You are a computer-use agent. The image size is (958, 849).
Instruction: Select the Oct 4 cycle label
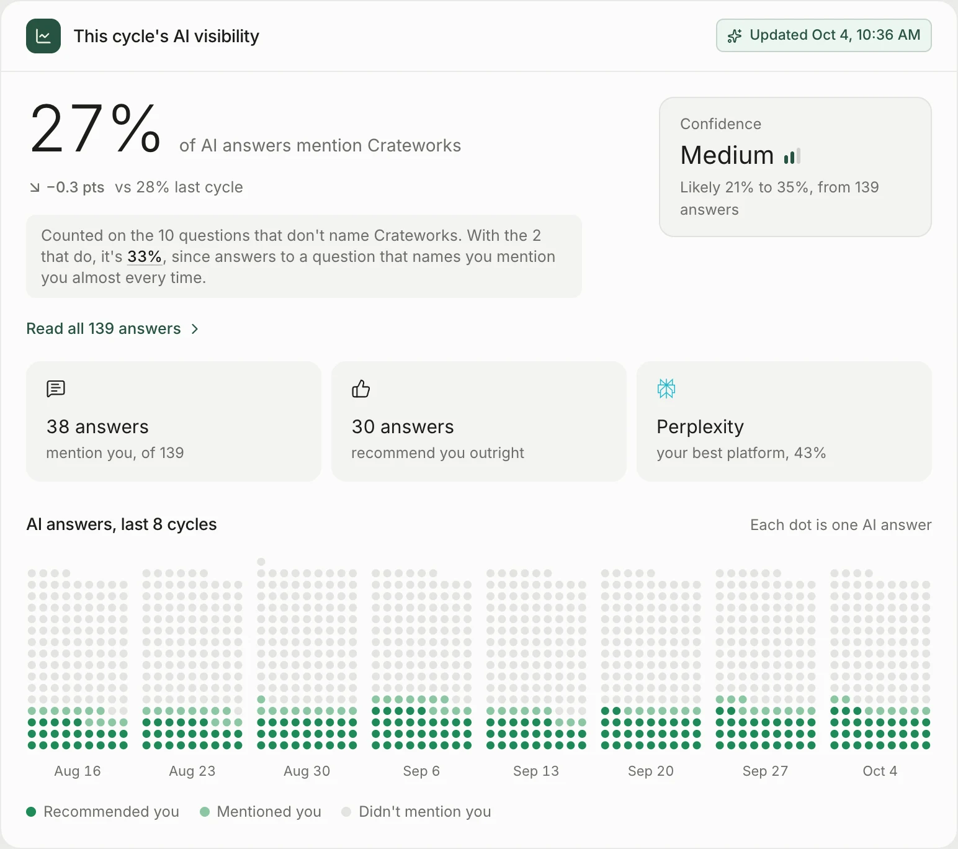point(880,771)
